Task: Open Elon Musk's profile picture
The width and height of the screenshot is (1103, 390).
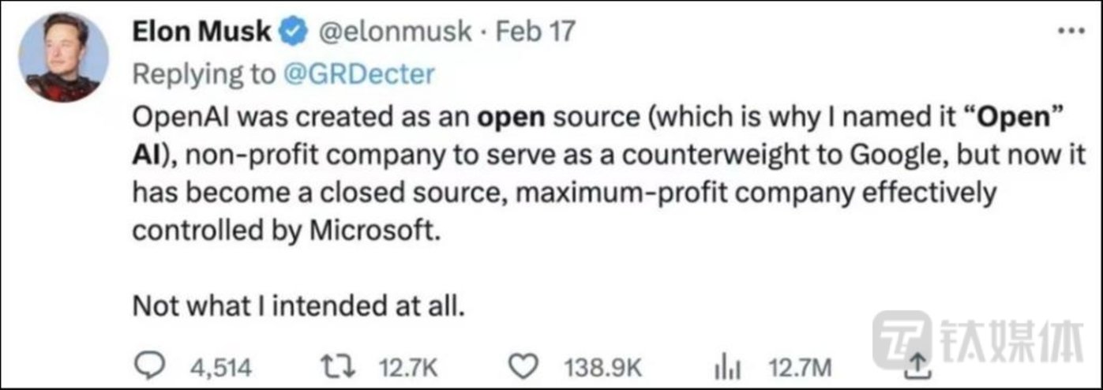Action: click(x=63, y=58)
